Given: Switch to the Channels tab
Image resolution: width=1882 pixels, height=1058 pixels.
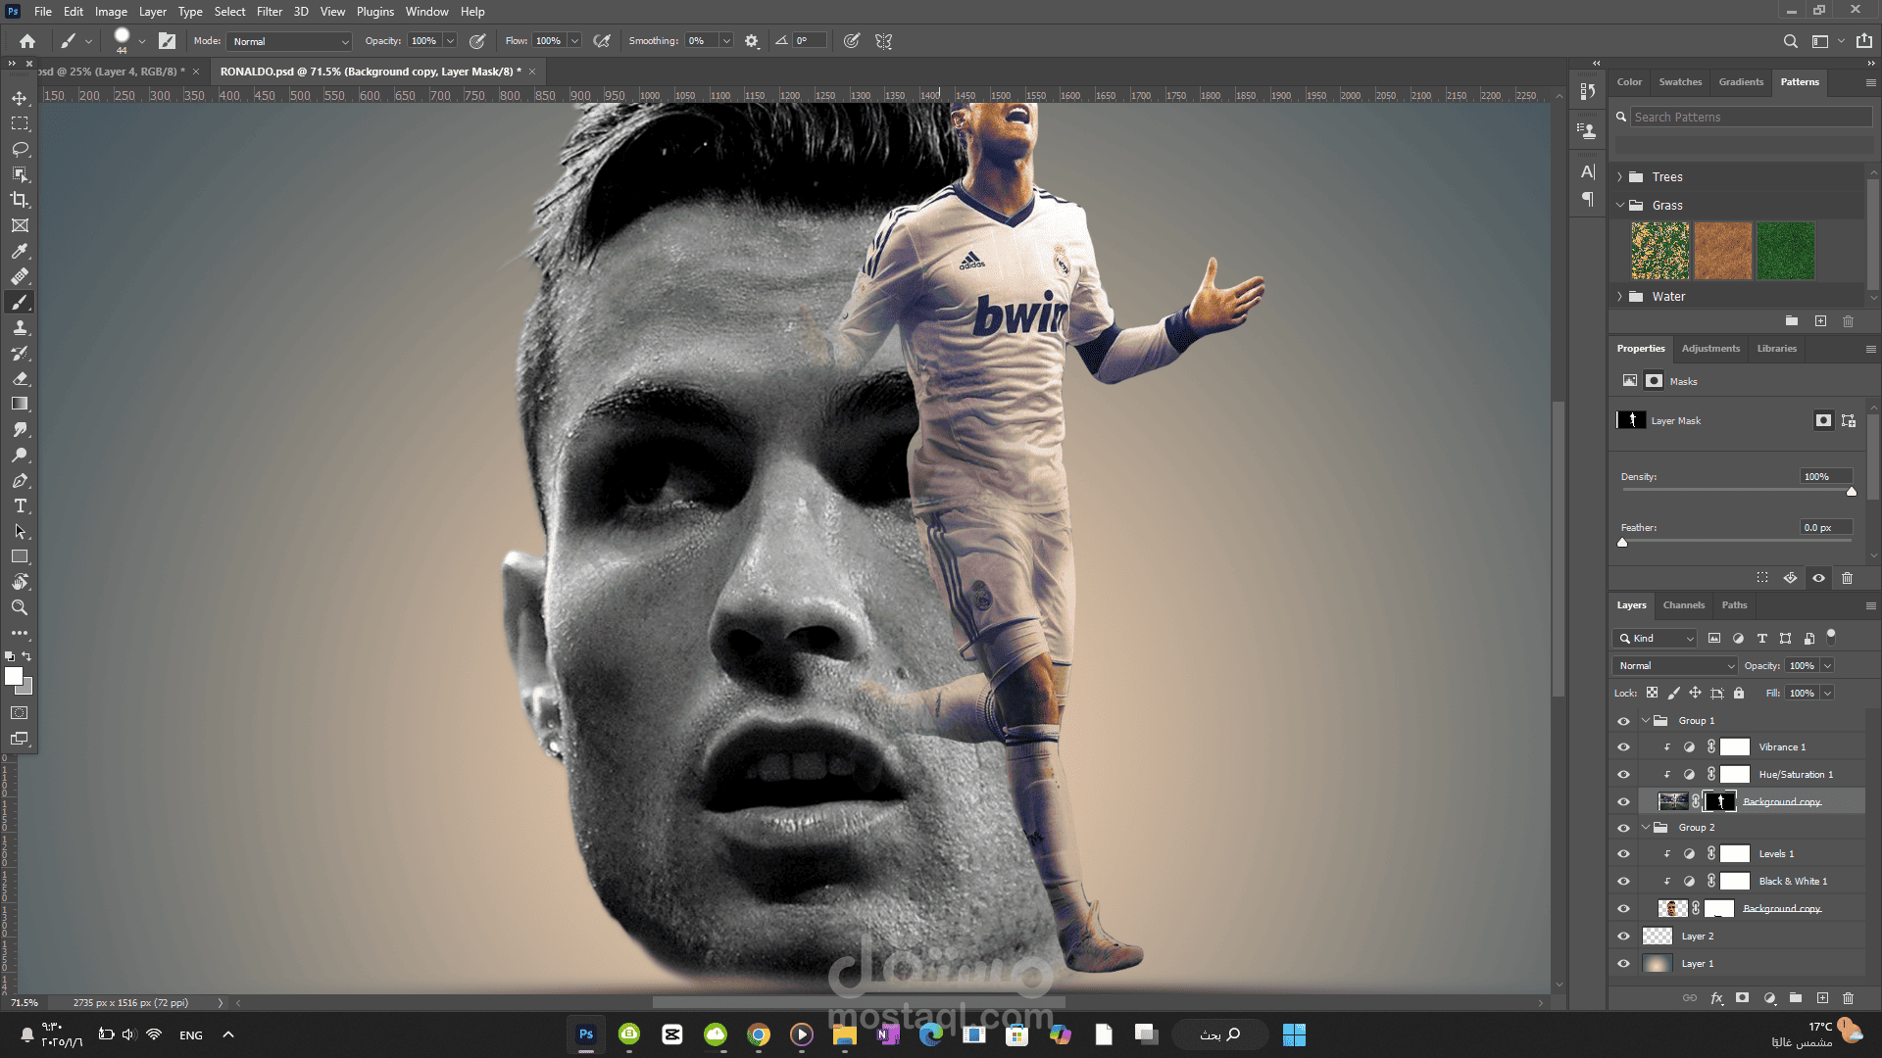Looking at the screenshot, I should point(1683,605).
